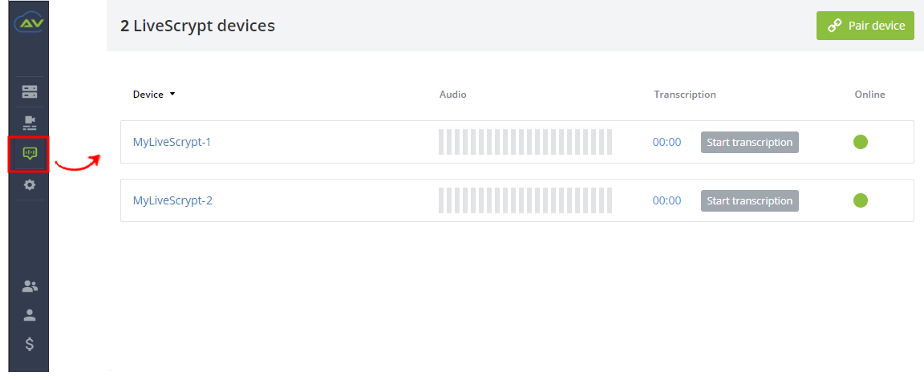
Task: Open the MyLiveScrypt-1 device link
Action: 172,142
